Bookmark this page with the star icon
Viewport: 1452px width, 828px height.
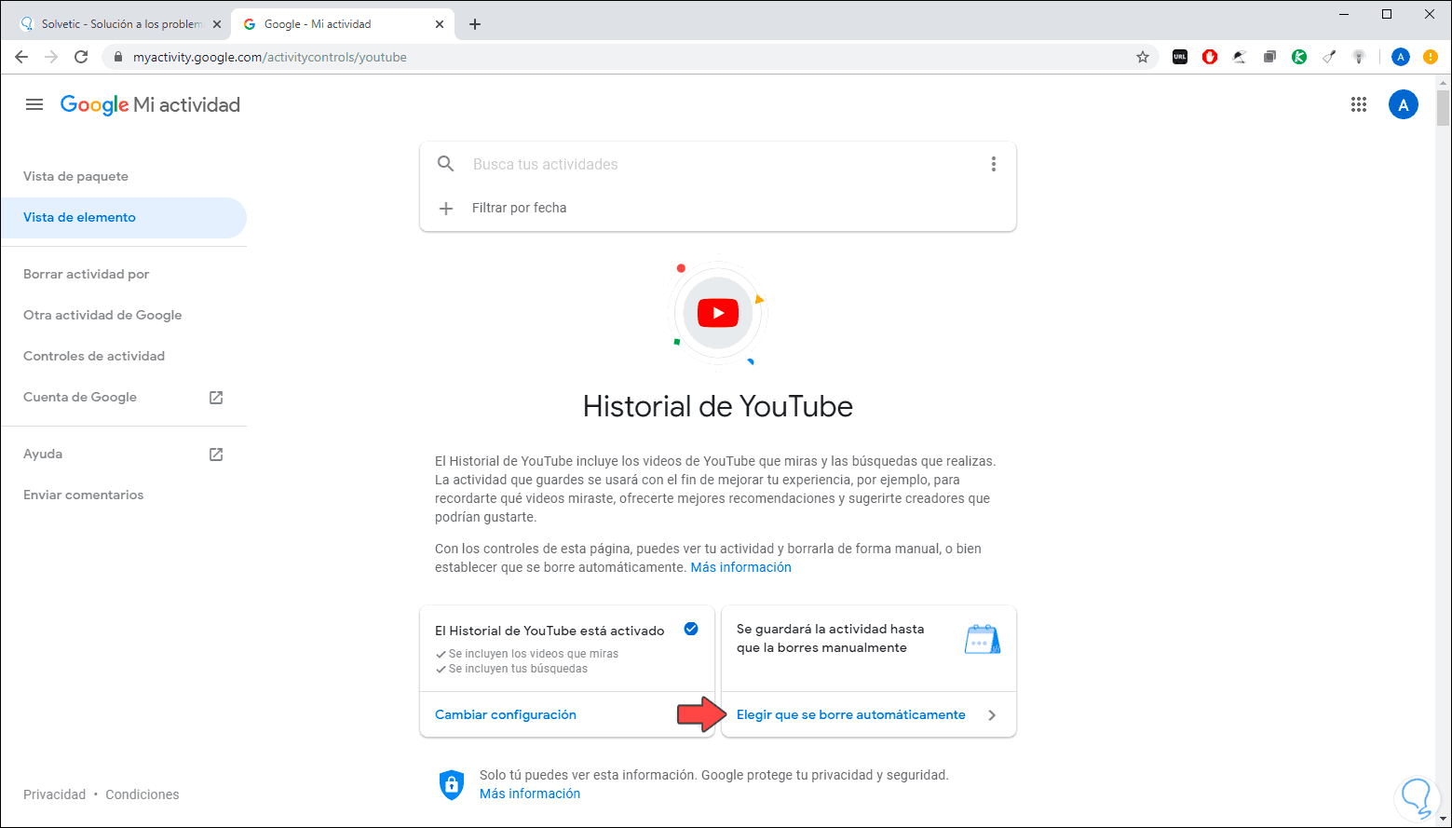(x=1143, y=57)
